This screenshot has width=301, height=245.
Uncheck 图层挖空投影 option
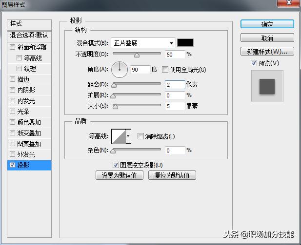pos(116,165)
